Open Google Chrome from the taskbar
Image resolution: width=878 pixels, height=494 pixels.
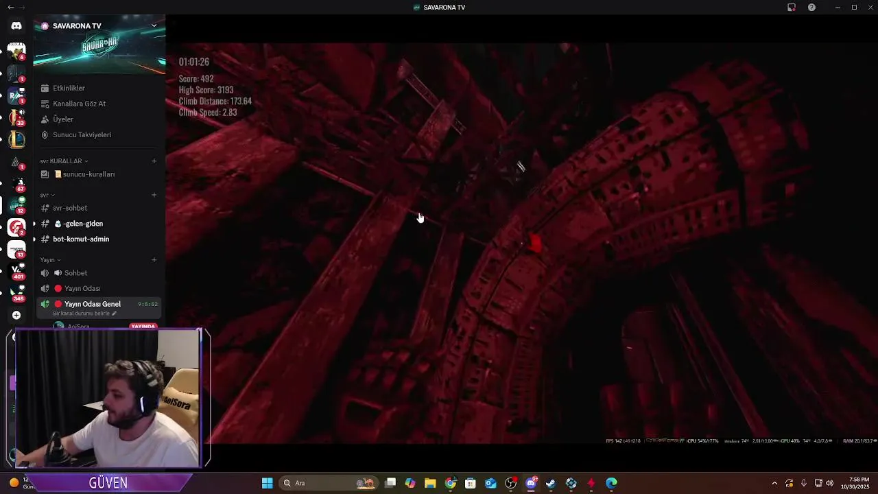pos(451,483)
